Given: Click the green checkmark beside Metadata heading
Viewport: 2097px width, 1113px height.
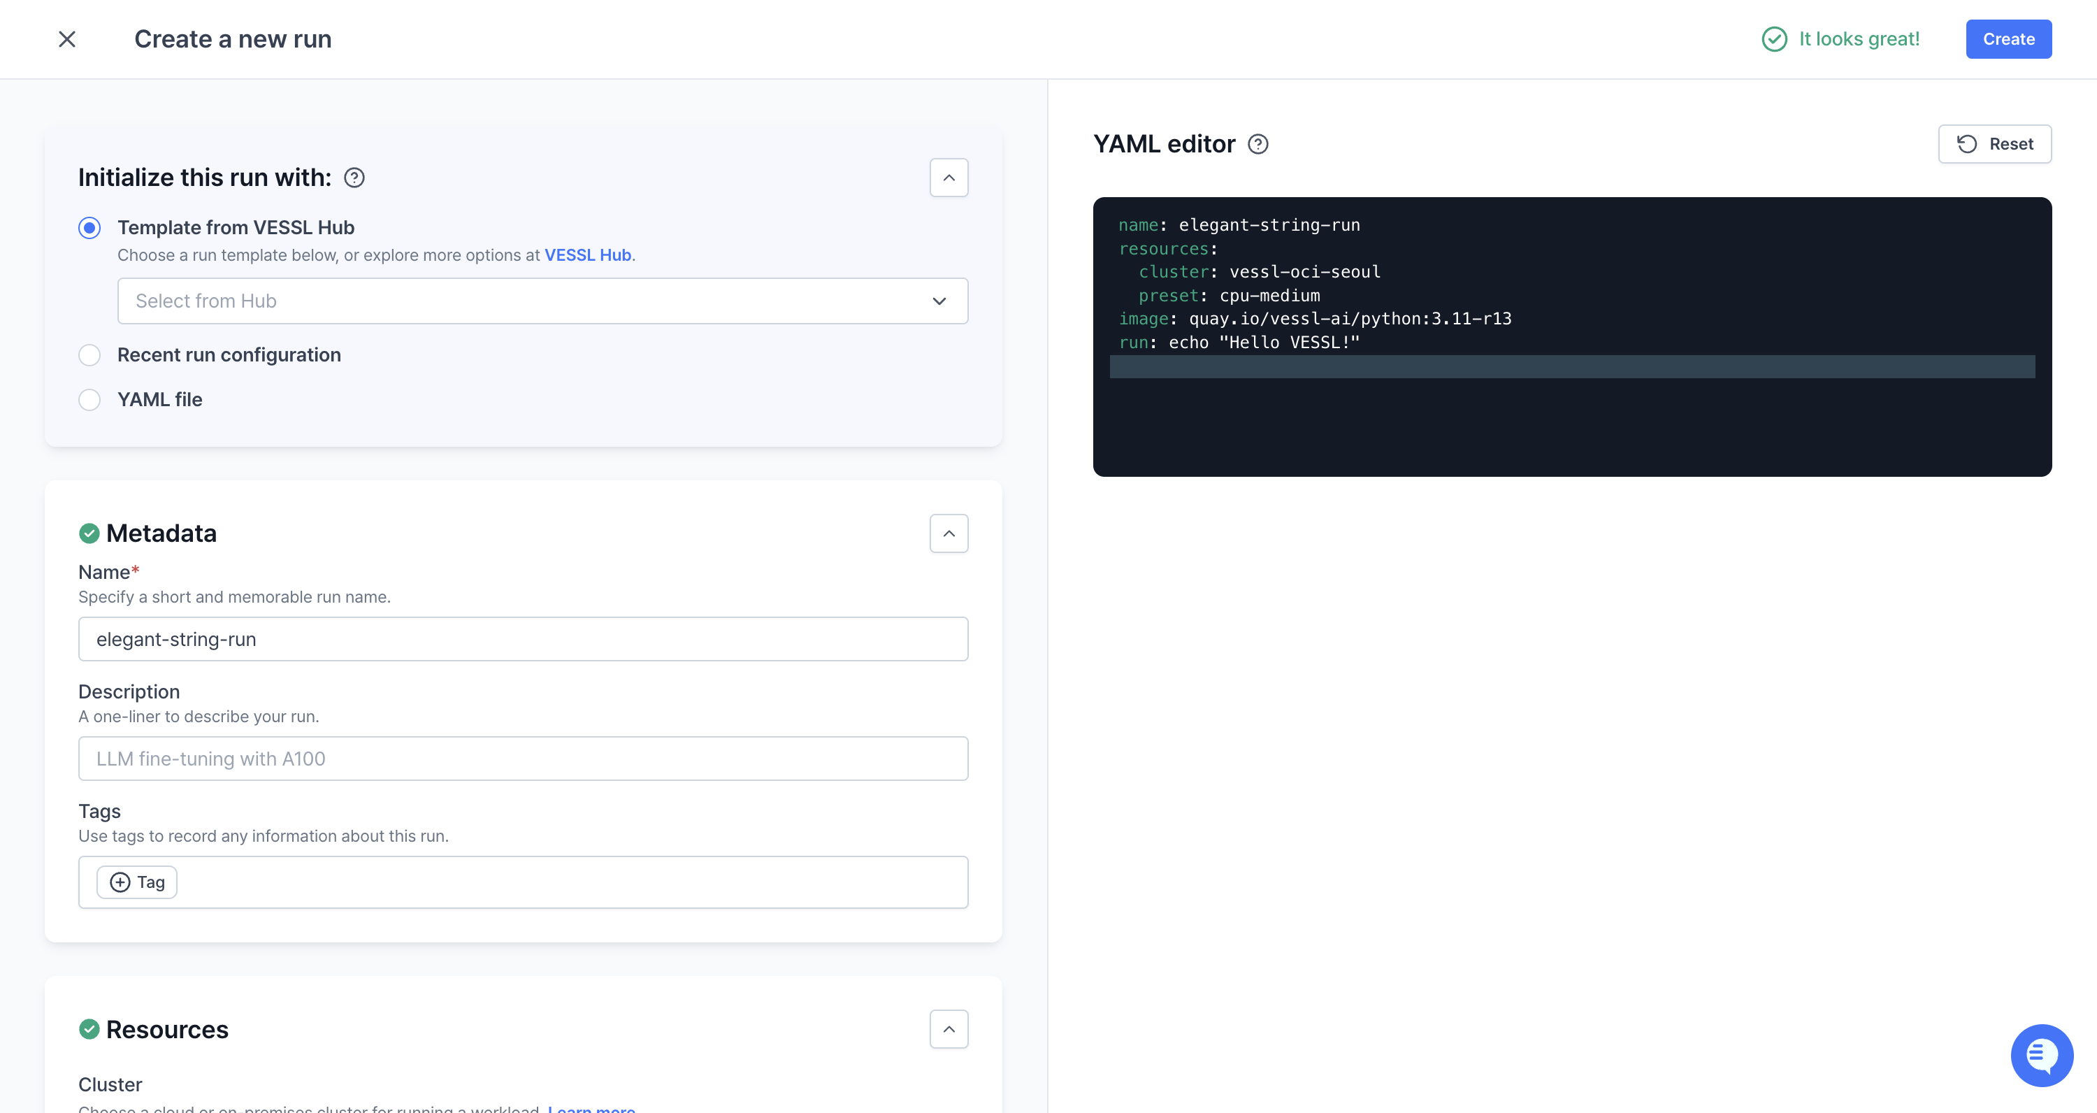Looking at the screenshot, I should click(89, 533).
